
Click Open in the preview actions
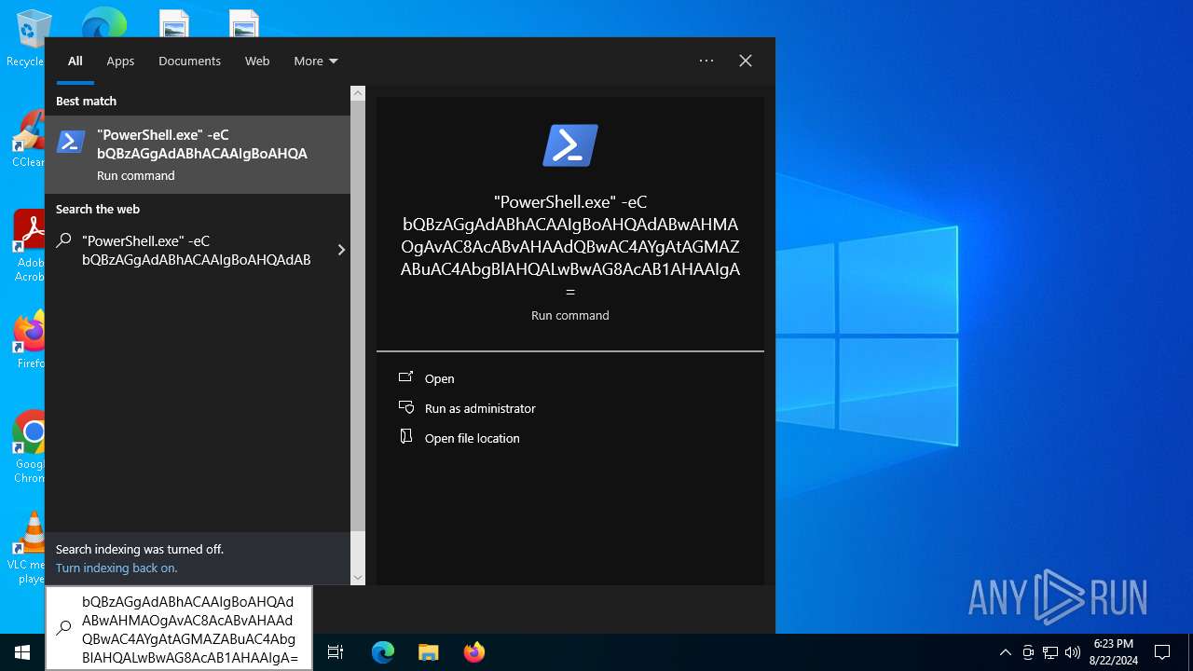[x=440, y=378]
